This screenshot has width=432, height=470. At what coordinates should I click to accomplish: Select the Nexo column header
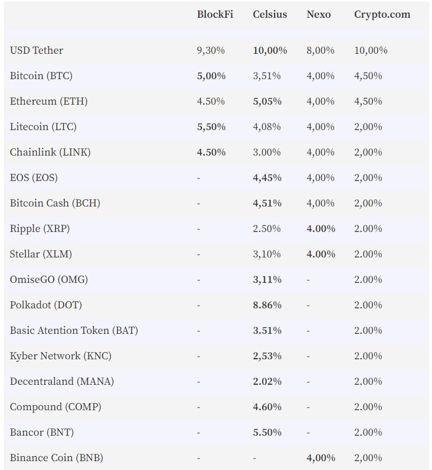[x=318, y=14]
